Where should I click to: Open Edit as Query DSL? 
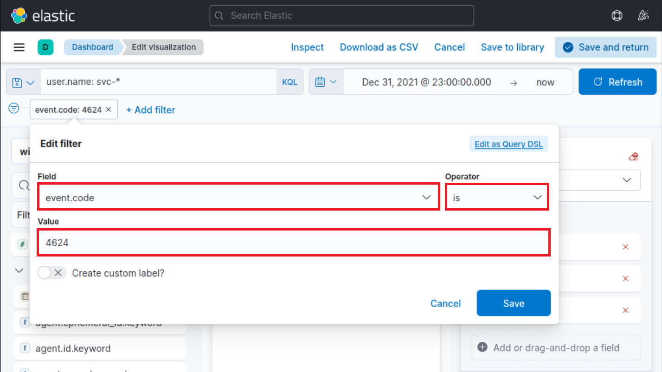tap(508, 144)
